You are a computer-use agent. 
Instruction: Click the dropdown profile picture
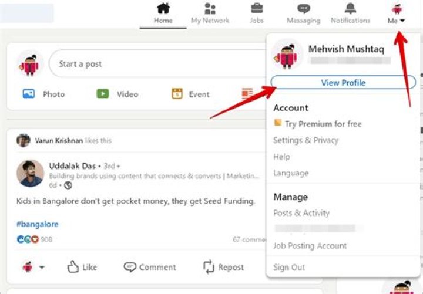(287, 55)
